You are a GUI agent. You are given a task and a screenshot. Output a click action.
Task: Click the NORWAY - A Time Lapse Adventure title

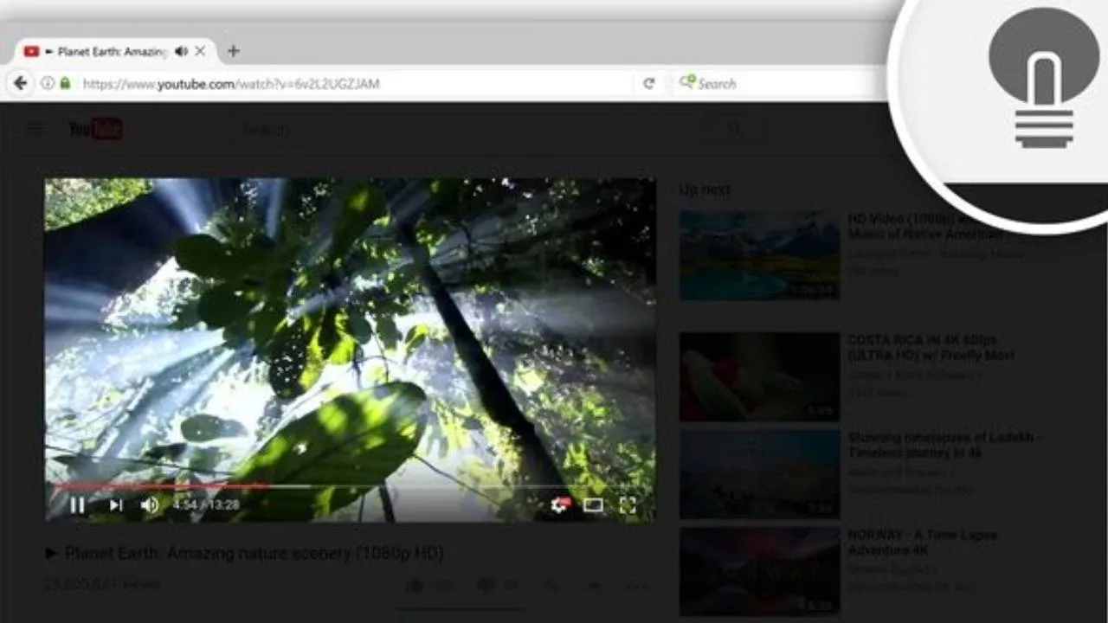tap(923, 543)
